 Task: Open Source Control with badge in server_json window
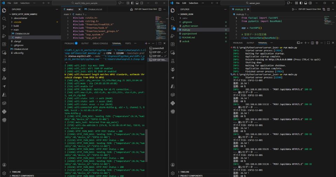pos(173,27)
